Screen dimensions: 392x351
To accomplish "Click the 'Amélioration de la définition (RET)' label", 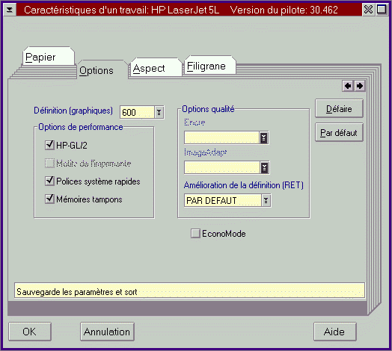I will 243,185.
